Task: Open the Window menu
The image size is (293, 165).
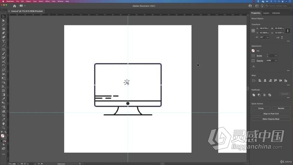Action: 60,1
